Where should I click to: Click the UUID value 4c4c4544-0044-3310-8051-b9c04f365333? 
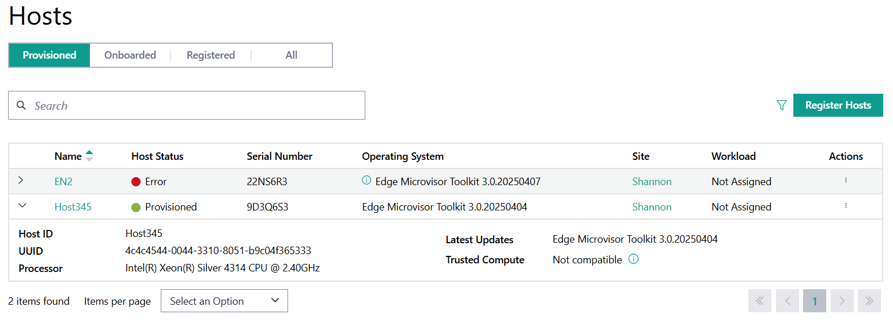218,251
